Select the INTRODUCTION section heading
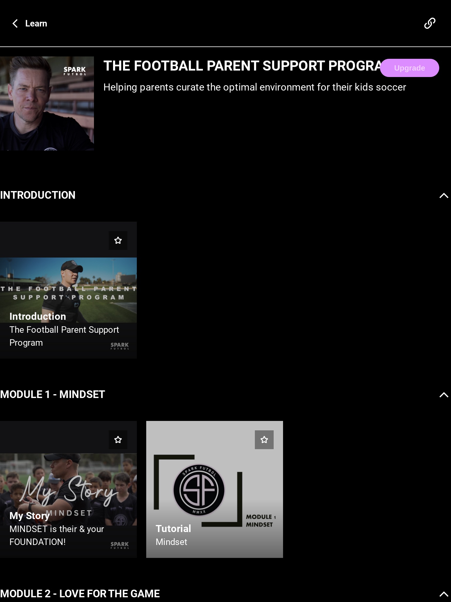This screenshot has width=451, height=602. 38,195
